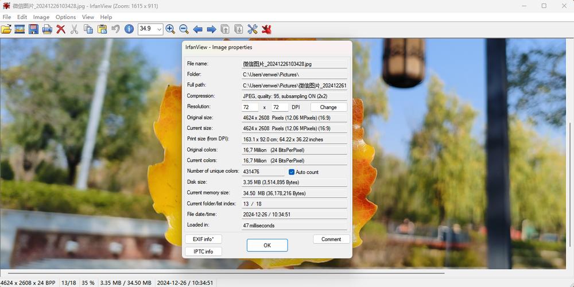Click the Original colors 16,7 Million value
Image resolution: width=574 pixels, height=287 pixels.
[x=294, y=150]
